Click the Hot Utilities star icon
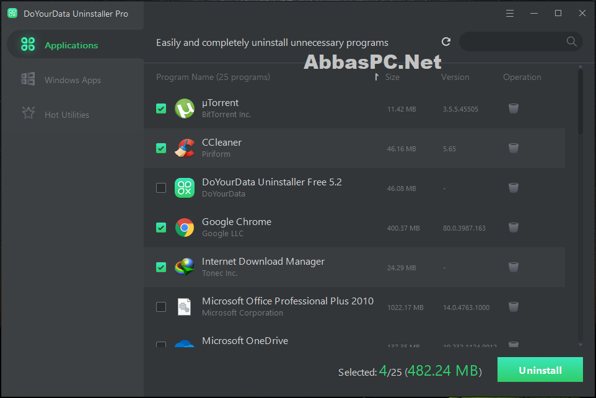This screenshot has width=596, height=398. 28,113
